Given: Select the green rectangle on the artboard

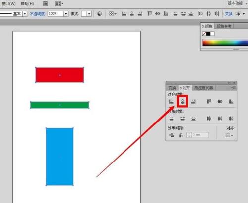Looking at the screenshot, I should pyautogui.click(x=60, y=105).
